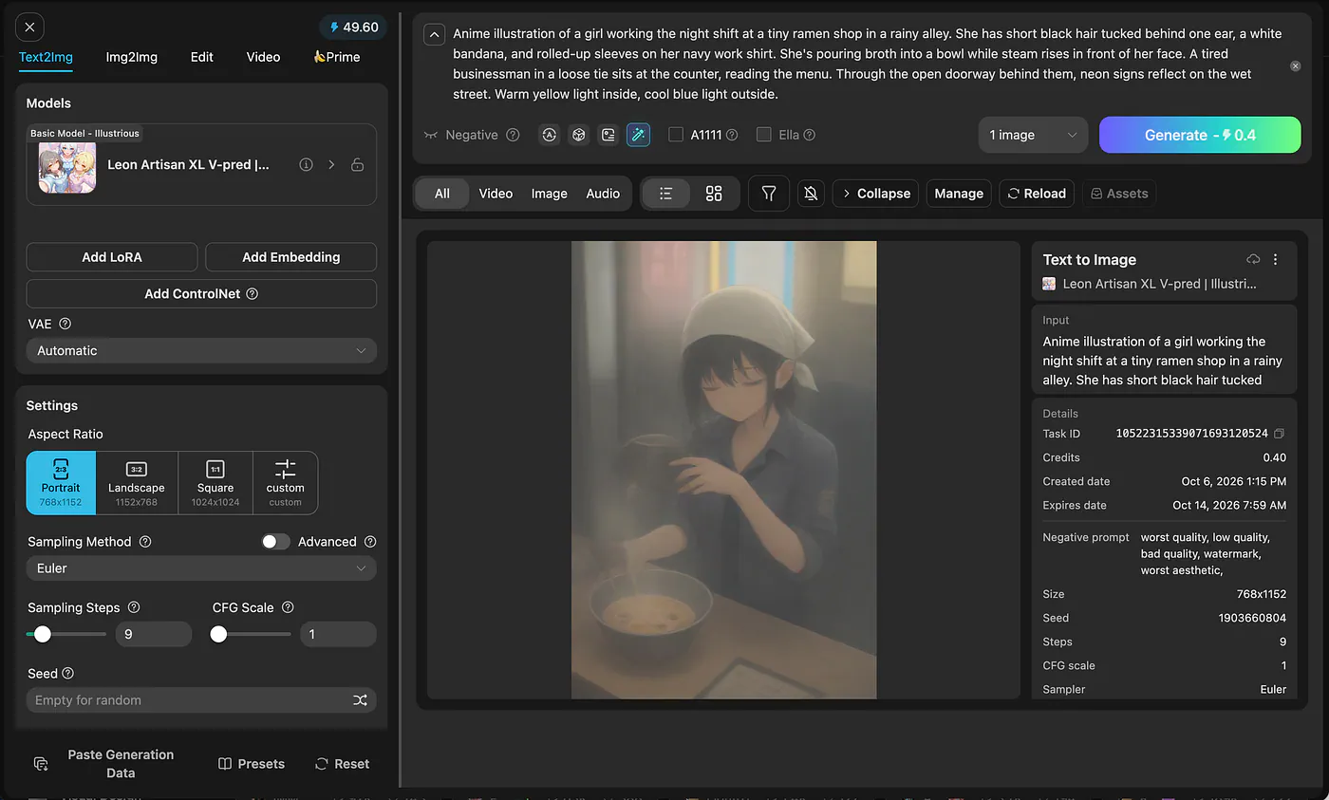Adjust the CFG Scale slider handle
Image resolution: width=1329 pixels, height=800 pixels.
(219, 634)
